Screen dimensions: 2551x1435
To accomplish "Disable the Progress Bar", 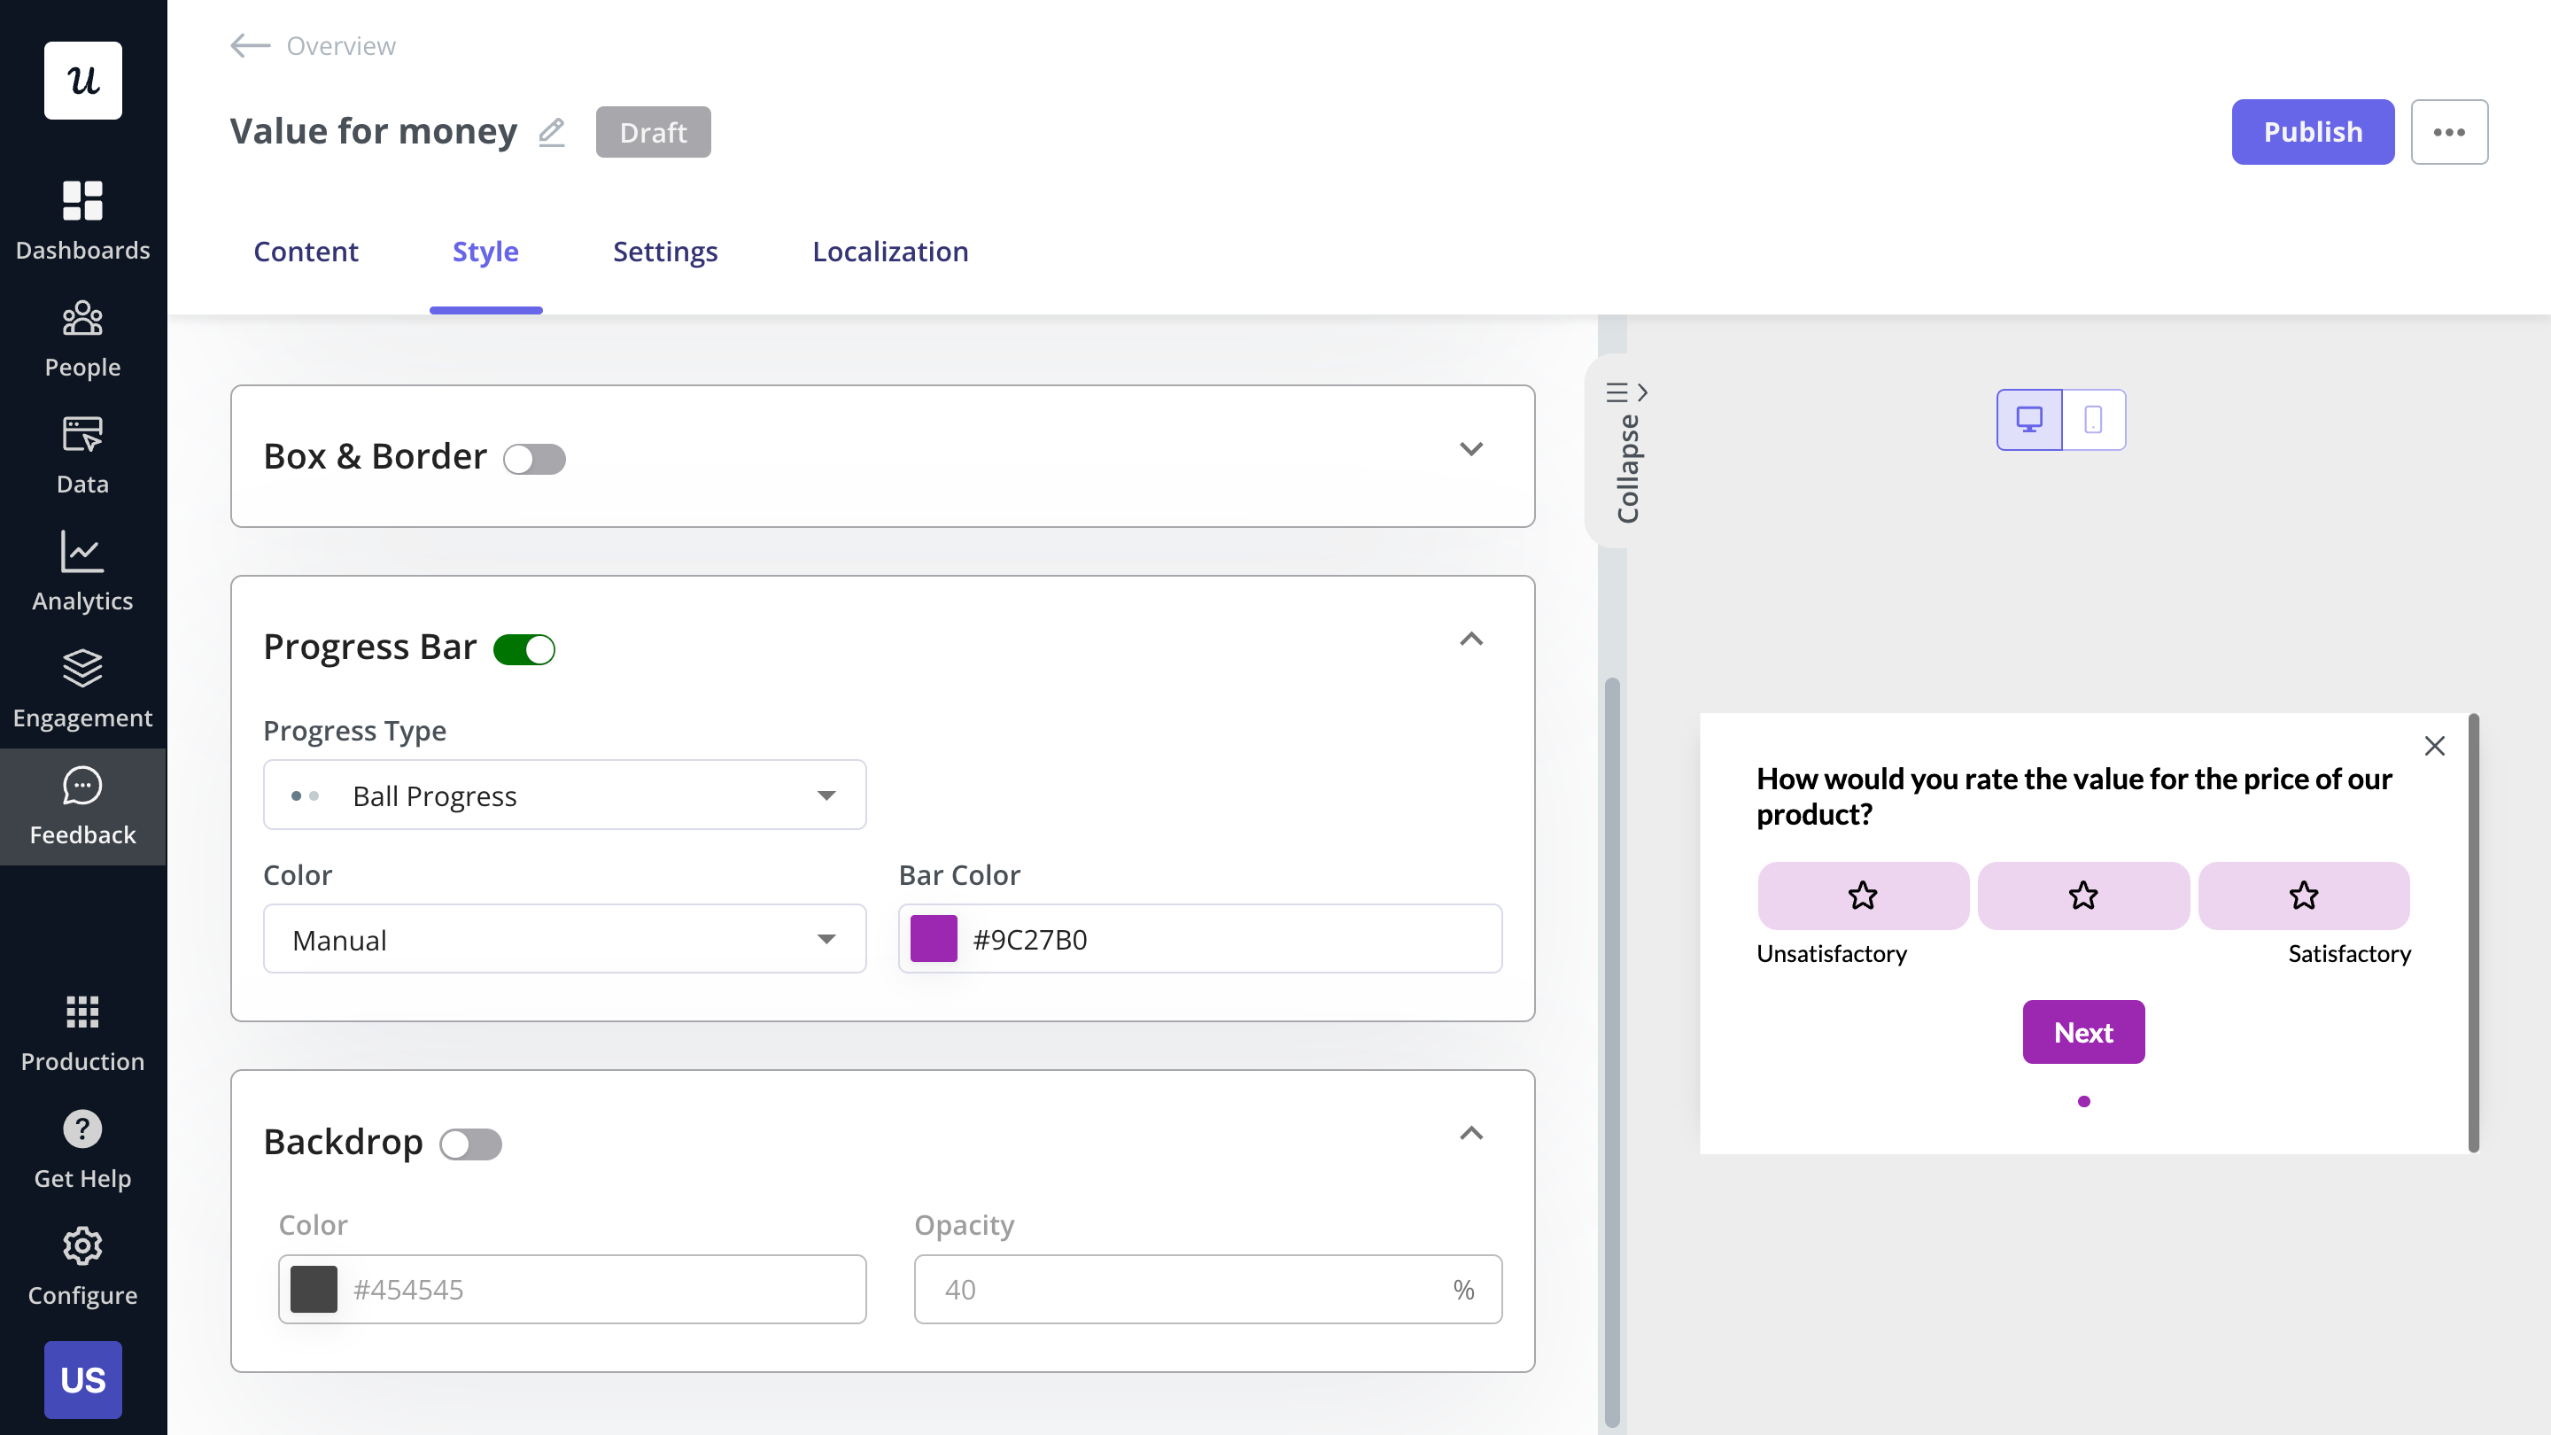I will pyautogui.click(x=525, y=648).
